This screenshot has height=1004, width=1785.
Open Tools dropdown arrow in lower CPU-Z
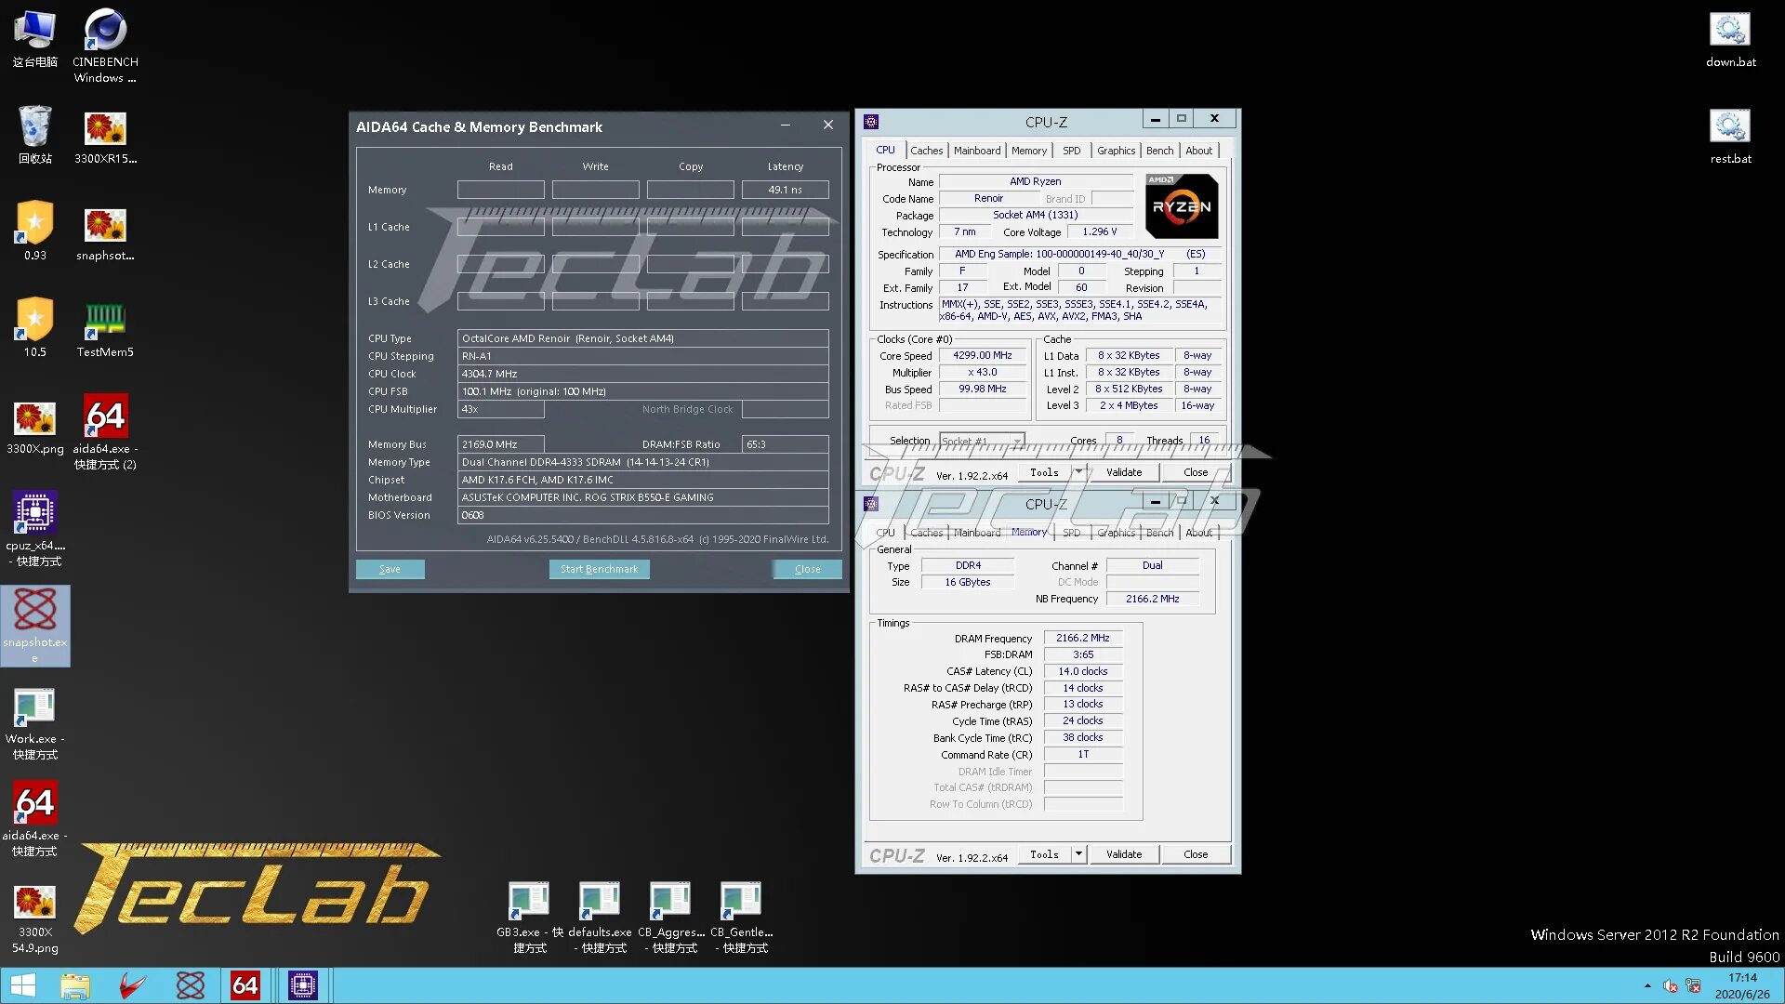coord(1078,854)
